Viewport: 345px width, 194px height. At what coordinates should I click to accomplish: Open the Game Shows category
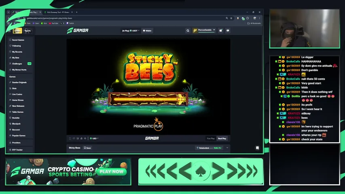[20, 100]
